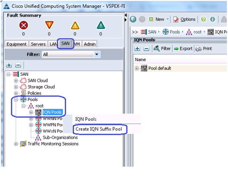Expand all rows in IQN Pools pane

137,49
